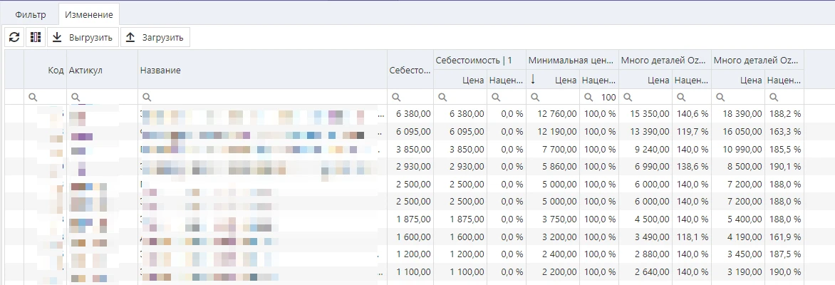
Task: Click the search icon in Код filter
Action: tap(33, 97)
